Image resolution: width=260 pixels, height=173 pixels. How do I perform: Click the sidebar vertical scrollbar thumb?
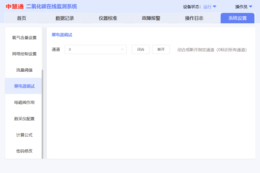coord(42,114)
